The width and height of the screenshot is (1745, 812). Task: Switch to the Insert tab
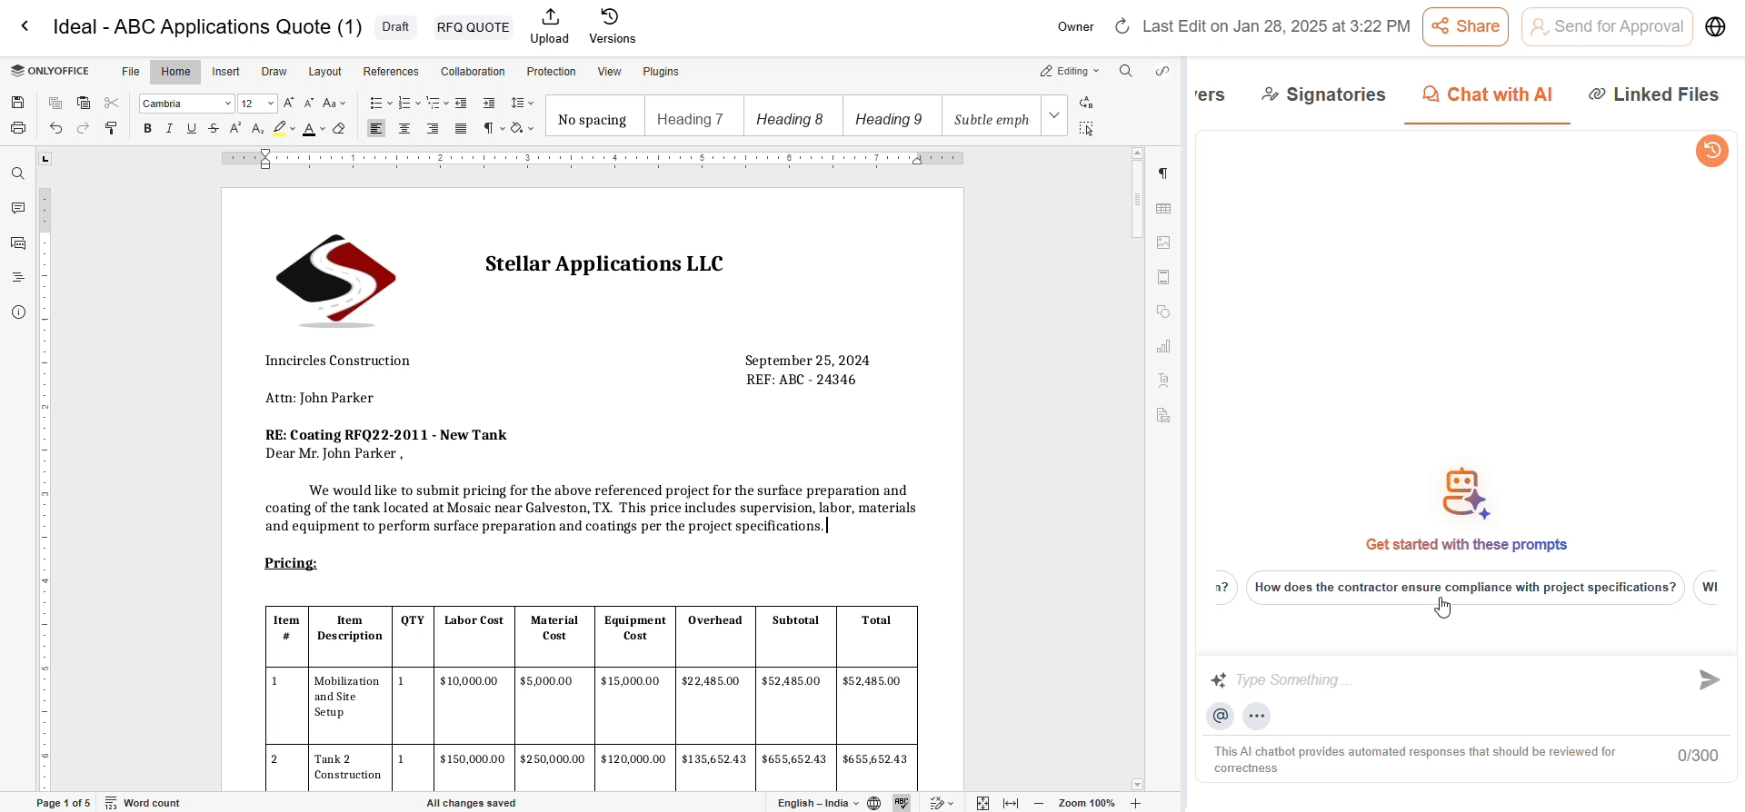point(225,72)
